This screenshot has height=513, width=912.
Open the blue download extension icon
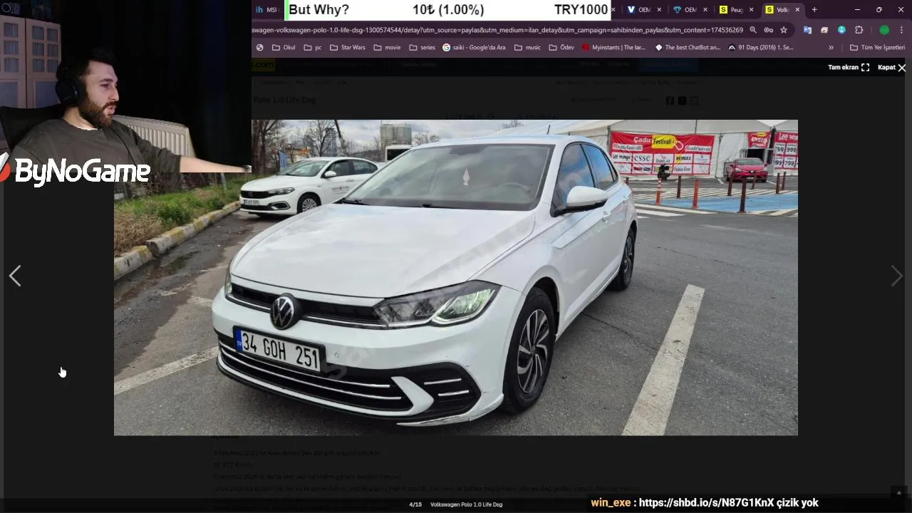coord(841,30)
